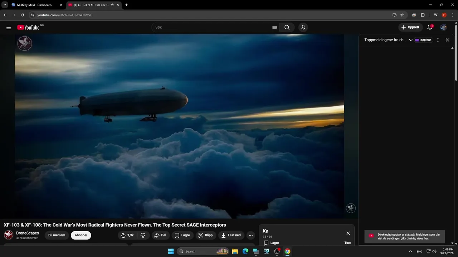Image resolution: width=458 pixels, height=257 pixels.
Task: Open the notifications bell
Action: [x=430, y=27]
